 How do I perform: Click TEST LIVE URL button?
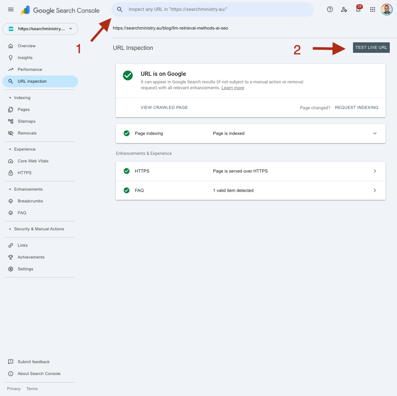[371, 48]
